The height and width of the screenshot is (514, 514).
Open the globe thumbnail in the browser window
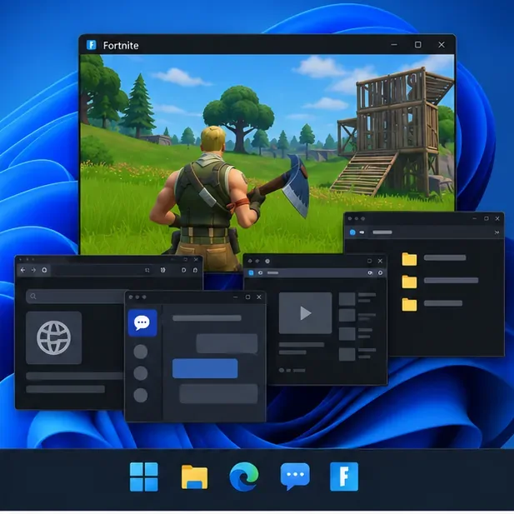(x=54, y=337)
